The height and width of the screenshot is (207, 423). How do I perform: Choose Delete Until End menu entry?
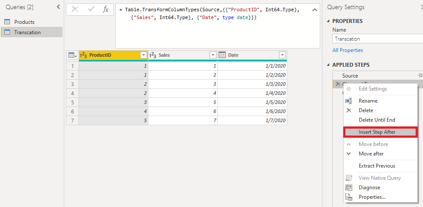pos(380,120)
